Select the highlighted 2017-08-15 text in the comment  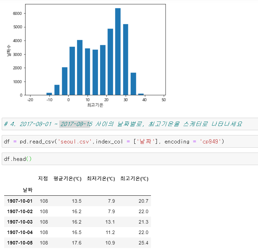tap(76, 124)
